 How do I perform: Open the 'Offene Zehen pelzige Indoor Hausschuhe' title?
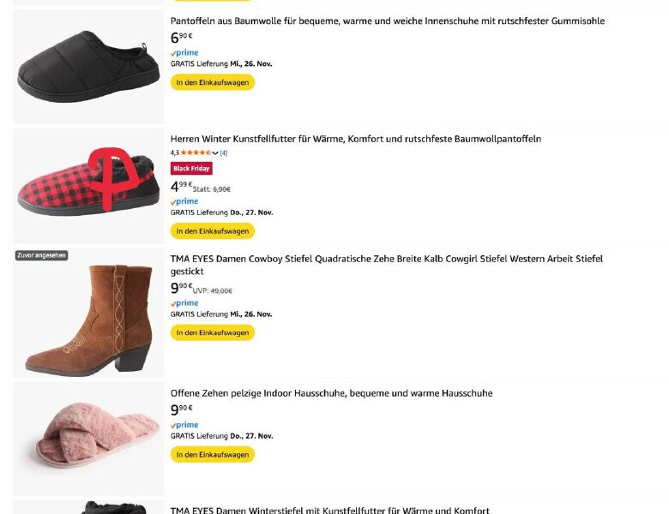coord(331,393)
